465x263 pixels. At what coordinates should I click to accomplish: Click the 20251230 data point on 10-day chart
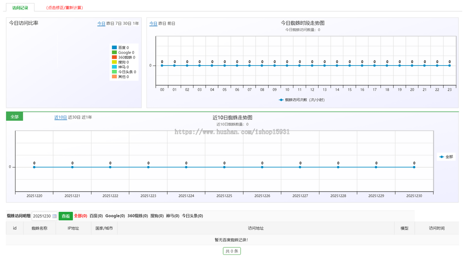pos(414,167)
